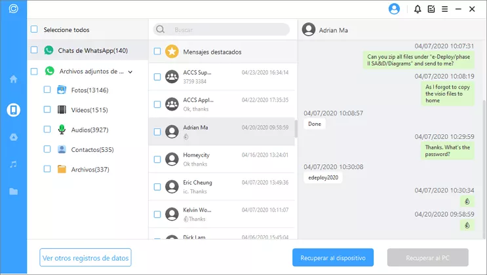Image resolution: width=487 pixels, height=275 pixels.
Task: Open the folder sidebar icon
Action: tap(13, 192)
